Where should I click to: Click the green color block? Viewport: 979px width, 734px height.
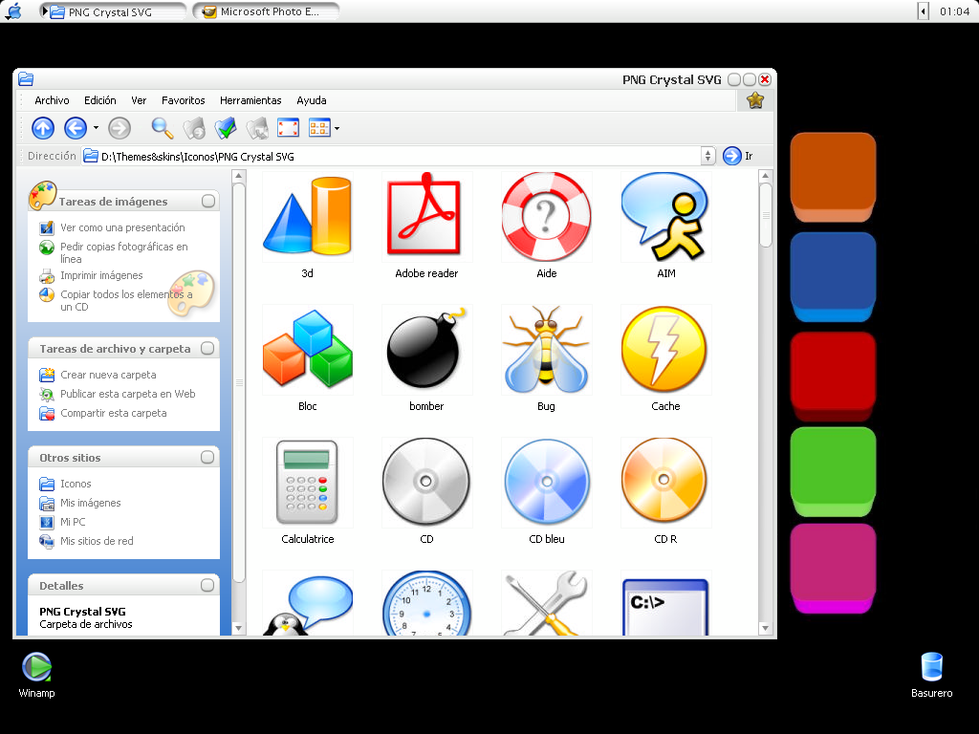click(x=833, y=472)
